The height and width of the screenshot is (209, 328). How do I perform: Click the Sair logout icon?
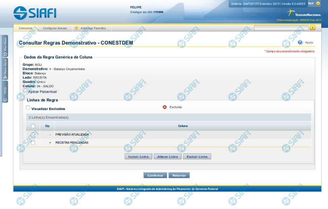tap(318, 3)
